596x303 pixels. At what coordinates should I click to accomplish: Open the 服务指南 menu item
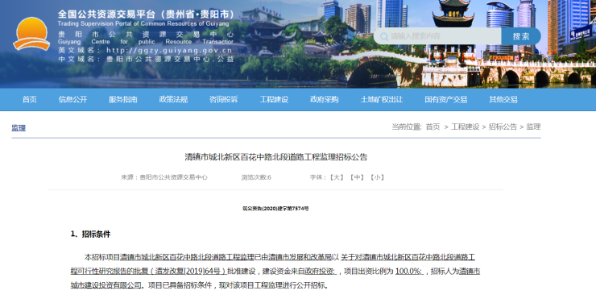pos(122,100)
